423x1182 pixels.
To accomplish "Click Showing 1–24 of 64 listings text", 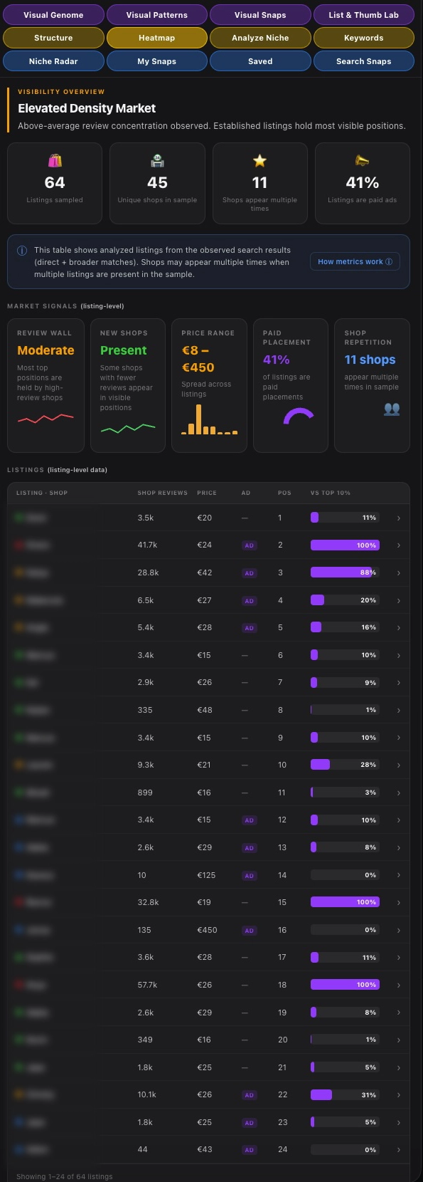I will click(x=65, y=1176).
